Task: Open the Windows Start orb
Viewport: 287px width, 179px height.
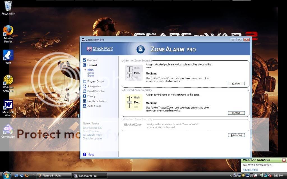Action: (x=7, y=176)
